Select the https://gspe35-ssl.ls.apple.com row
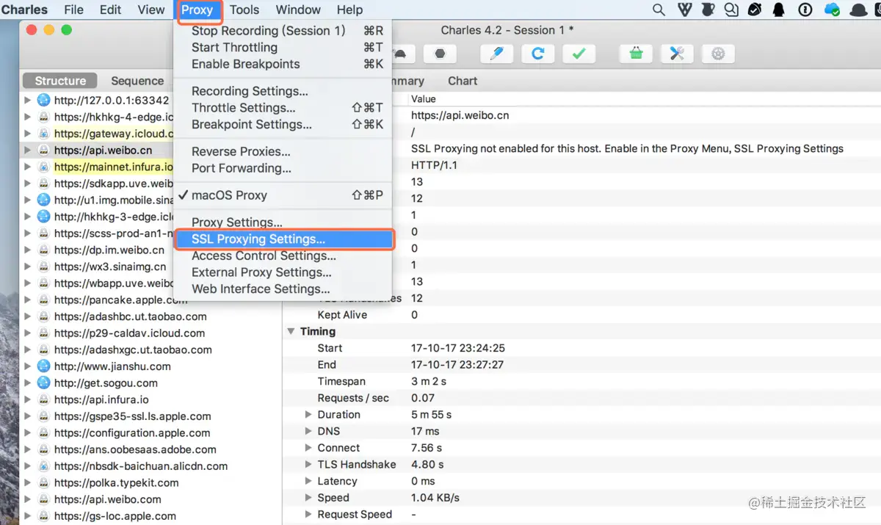The height and width of the screenshot is (525, 881). point(151,416)
